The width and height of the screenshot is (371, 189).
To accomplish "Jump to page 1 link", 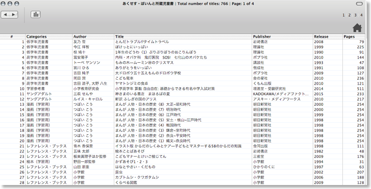I will [343, 15].
